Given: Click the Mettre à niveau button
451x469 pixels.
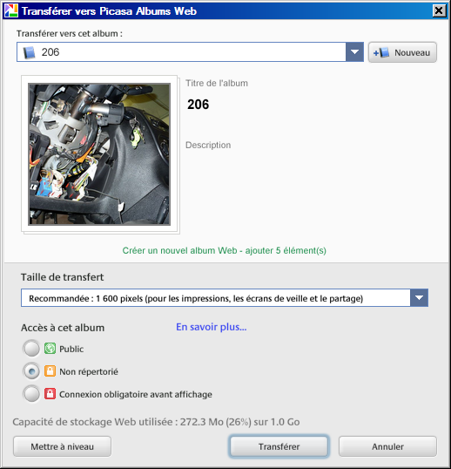Looking at the screenshot, I should click(x=62, y=446).
